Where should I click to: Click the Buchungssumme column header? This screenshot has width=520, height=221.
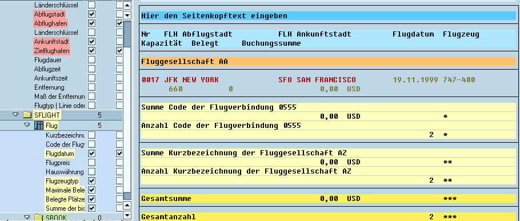tap(271, 43)
